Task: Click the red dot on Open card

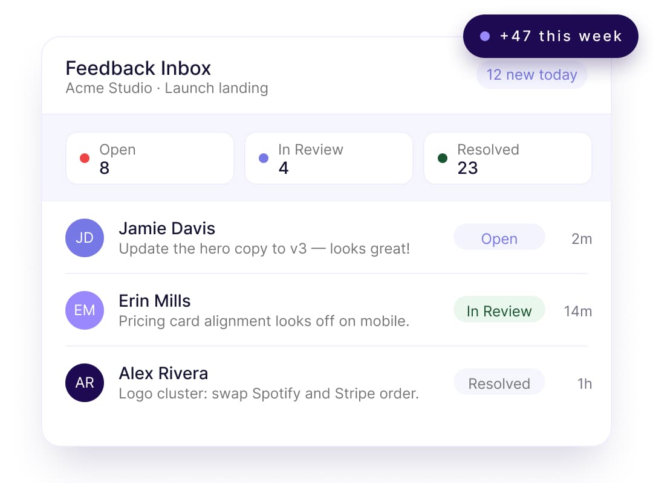Action: pyautogui.click(x=85, y=158)
